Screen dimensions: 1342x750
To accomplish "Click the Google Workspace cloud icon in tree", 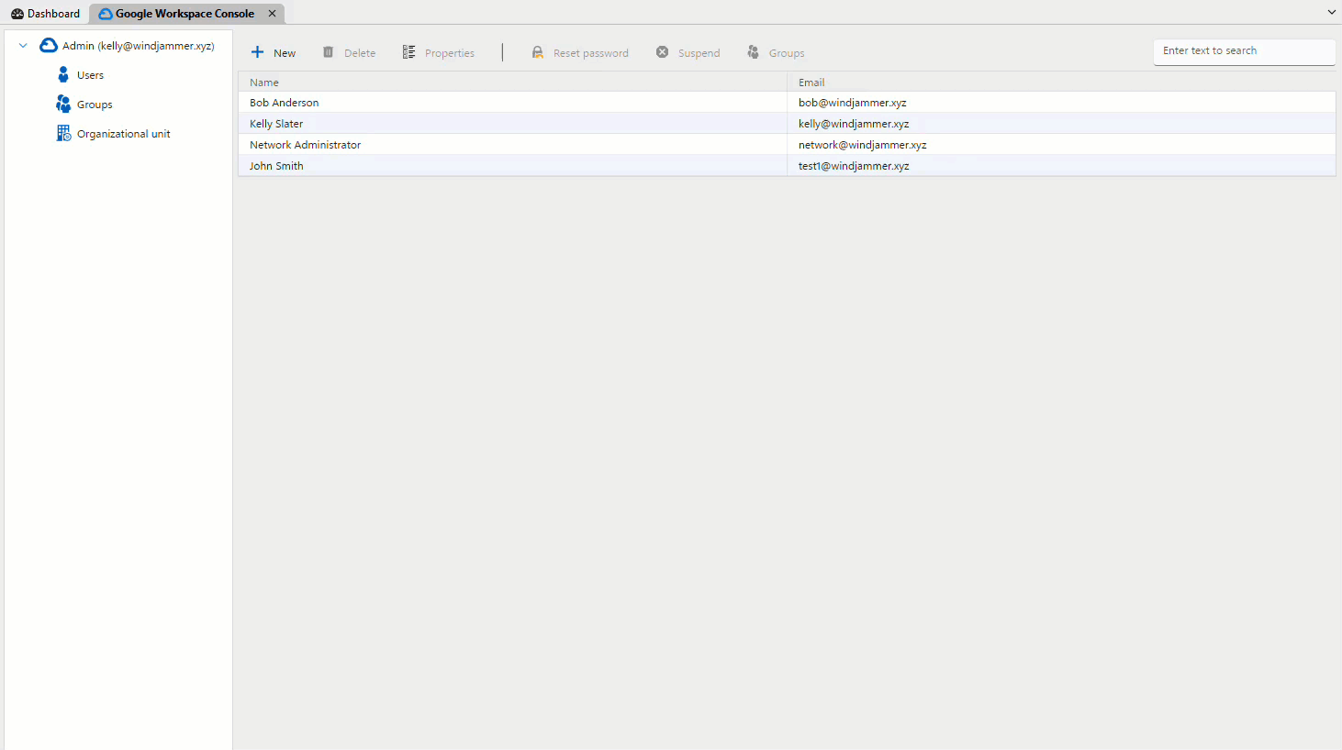I will click(49, 46).
